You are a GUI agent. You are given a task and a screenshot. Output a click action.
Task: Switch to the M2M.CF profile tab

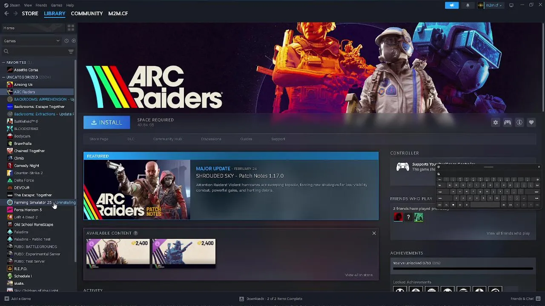coord(118,14)
